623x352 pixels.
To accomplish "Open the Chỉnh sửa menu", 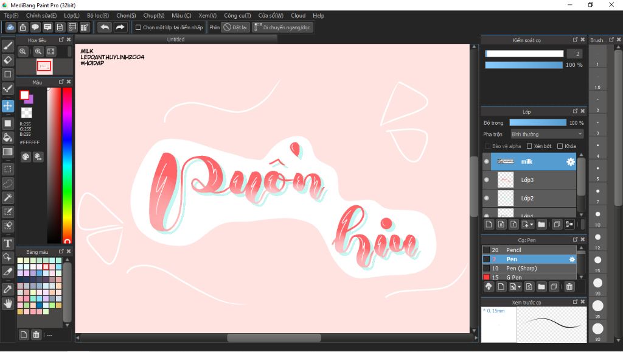I will pos(41,15).
